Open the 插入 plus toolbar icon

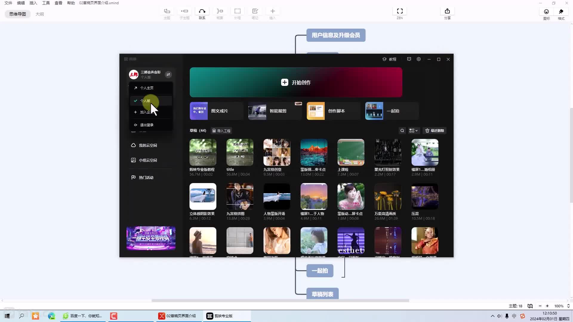pos(272,11)
